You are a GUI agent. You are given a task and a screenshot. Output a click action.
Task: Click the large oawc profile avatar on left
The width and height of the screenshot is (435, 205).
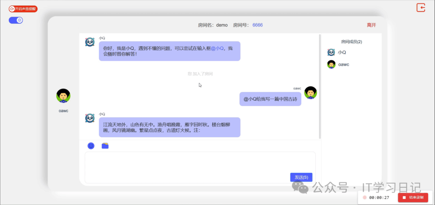[x=63, y=96]
